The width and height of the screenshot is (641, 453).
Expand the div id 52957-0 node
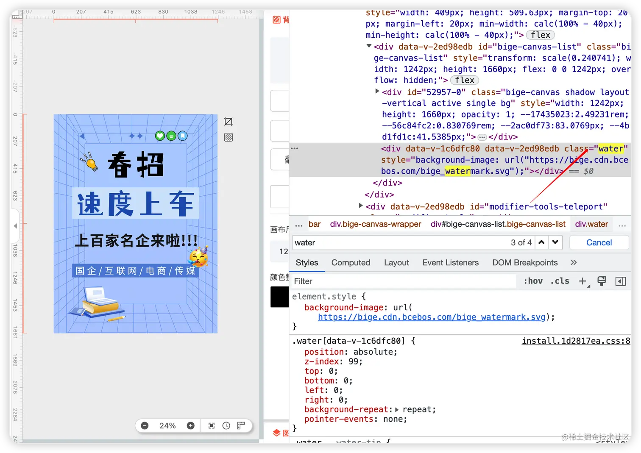(377, 91)
